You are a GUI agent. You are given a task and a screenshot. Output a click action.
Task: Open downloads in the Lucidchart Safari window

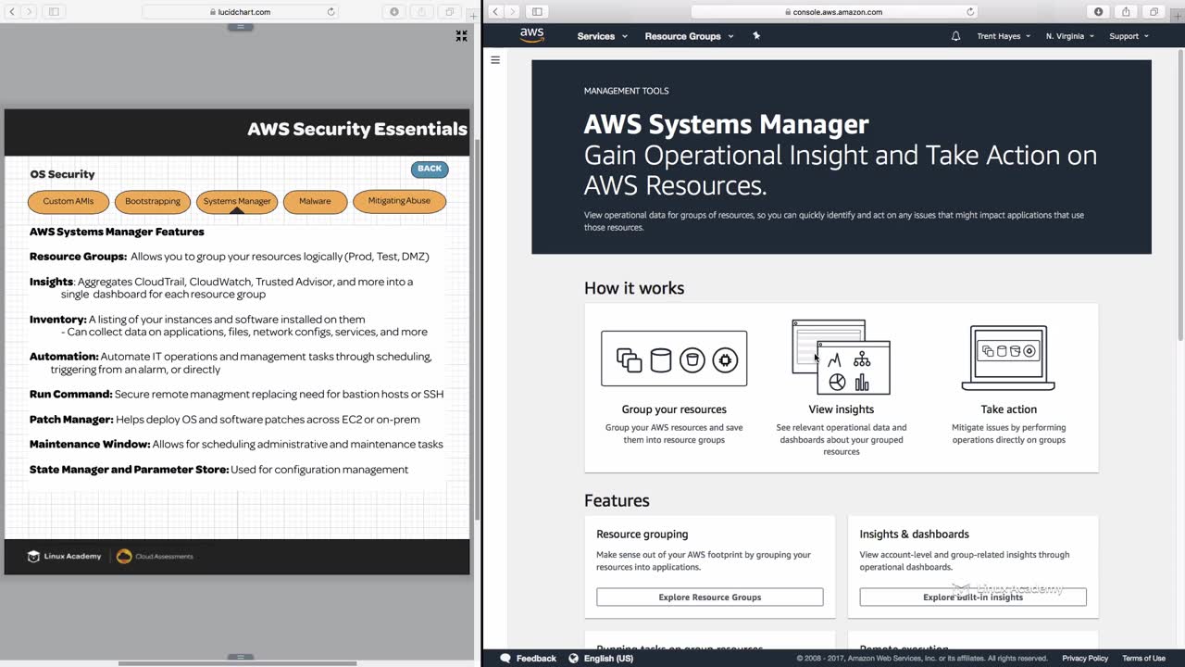pos(394,12)
